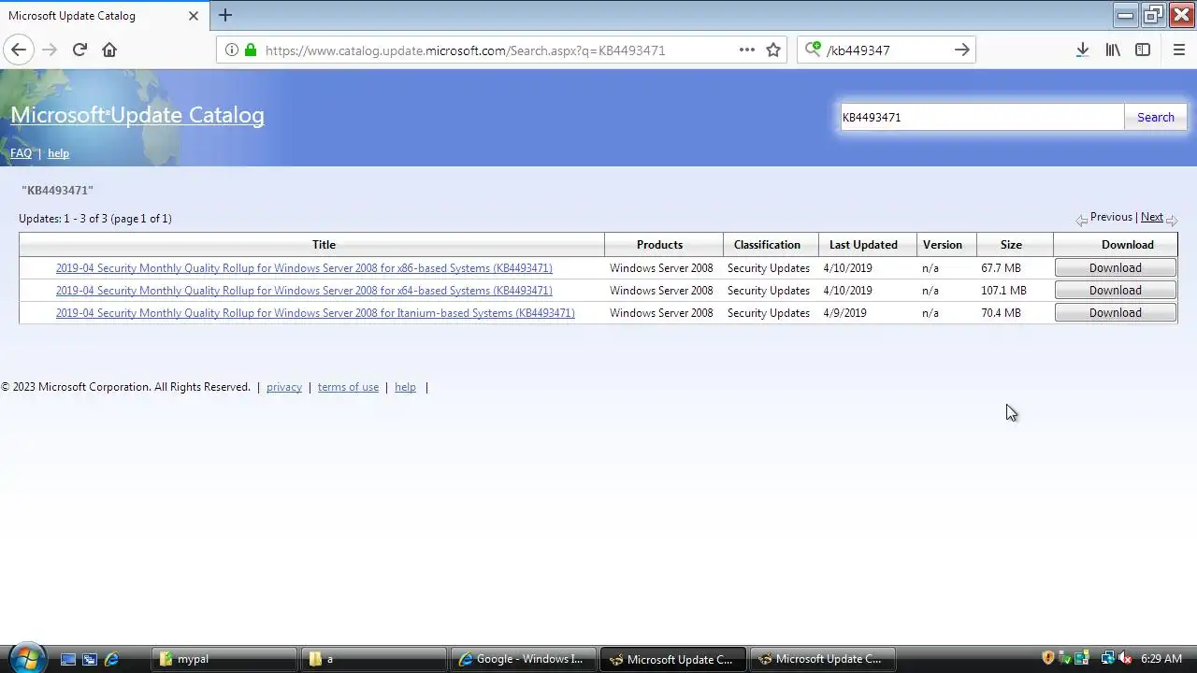Click the browser forward arrow
Viewport: 1197px width, 673px height.
click(50, 50)
